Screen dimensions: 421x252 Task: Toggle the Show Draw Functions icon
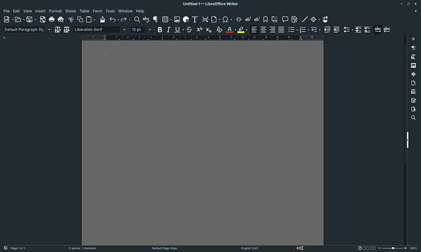click(x=325, y=20)
